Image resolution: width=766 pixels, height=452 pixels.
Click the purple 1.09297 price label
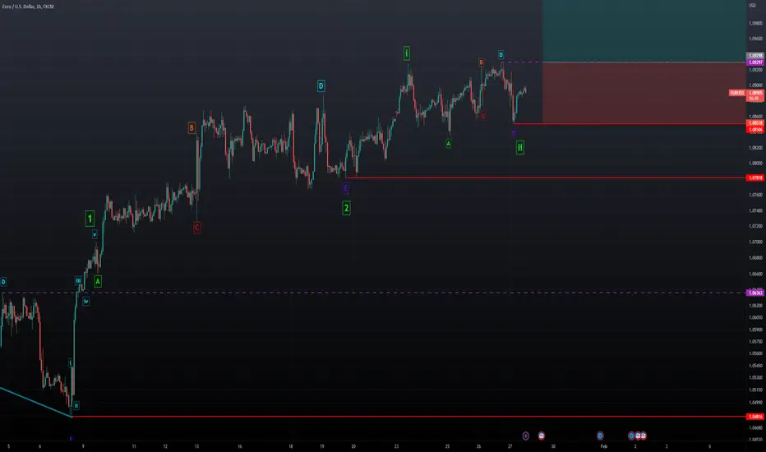tap(755, 62)
